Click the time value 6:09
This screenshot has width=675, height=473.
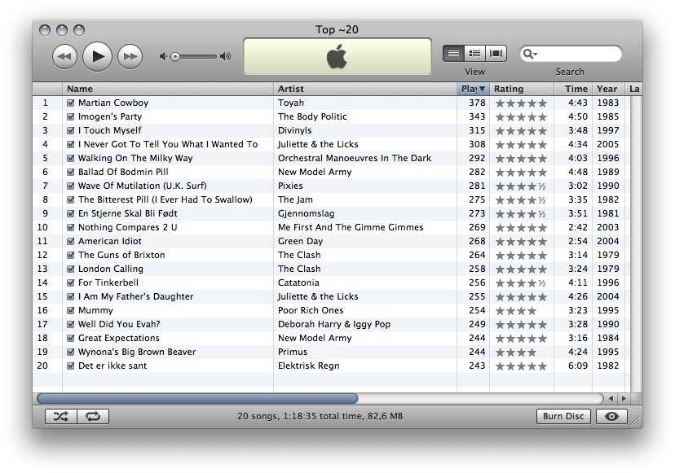pyautogui.click(x=577, y=366)
